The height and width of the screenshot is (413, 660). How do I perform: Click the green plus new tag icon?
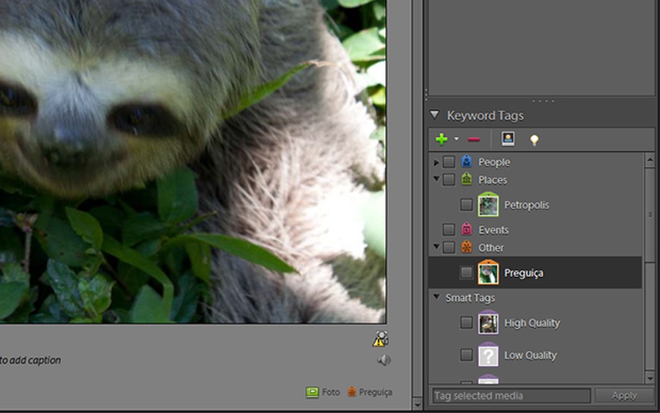pos(441,139)
